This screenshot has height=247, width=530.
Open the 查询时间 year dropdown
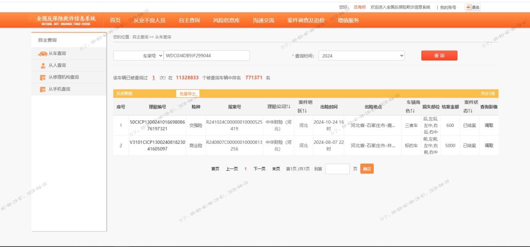[x=361, y=56]
